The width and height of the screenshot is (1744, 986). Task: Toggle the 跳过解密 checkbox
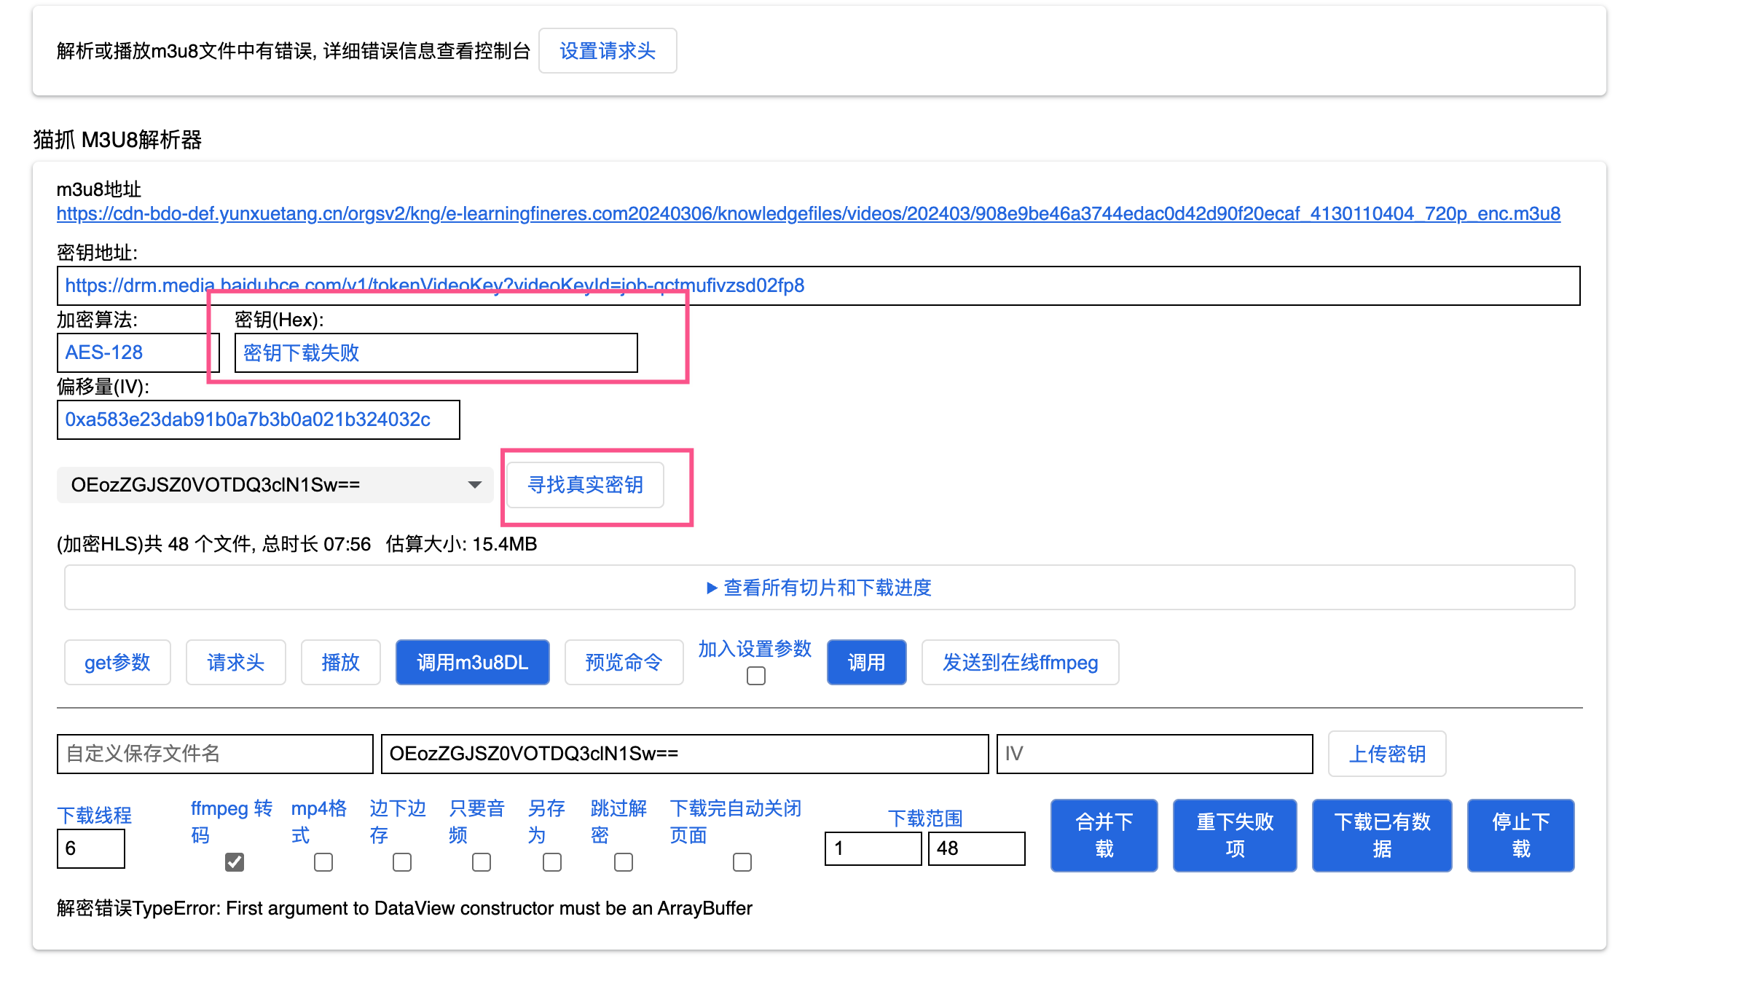(623, 862)
